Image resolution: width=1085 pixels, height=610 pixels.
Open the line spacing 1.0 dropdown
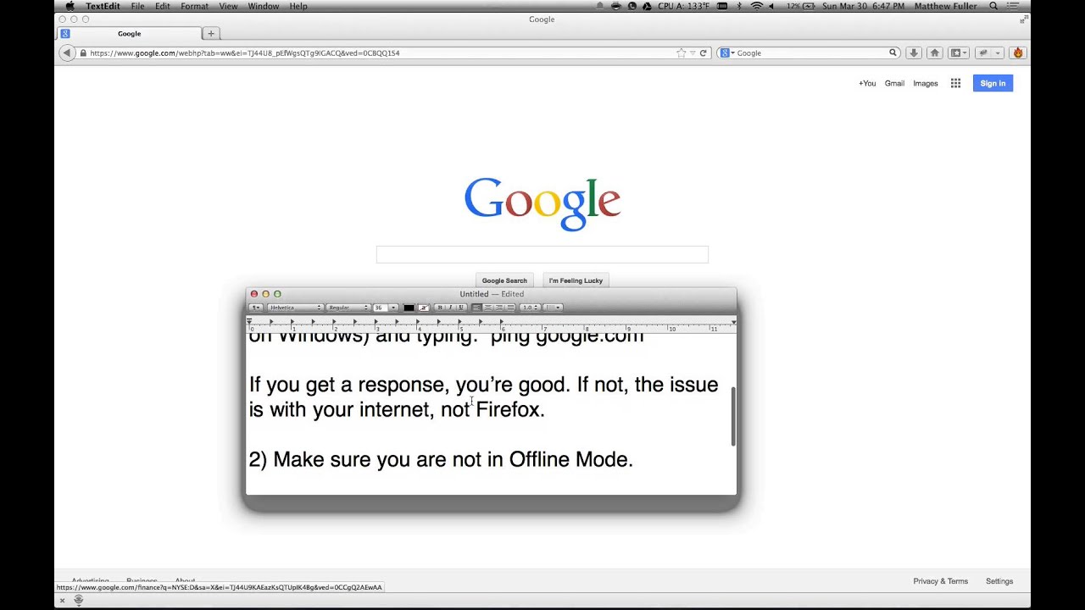[530, 308]
